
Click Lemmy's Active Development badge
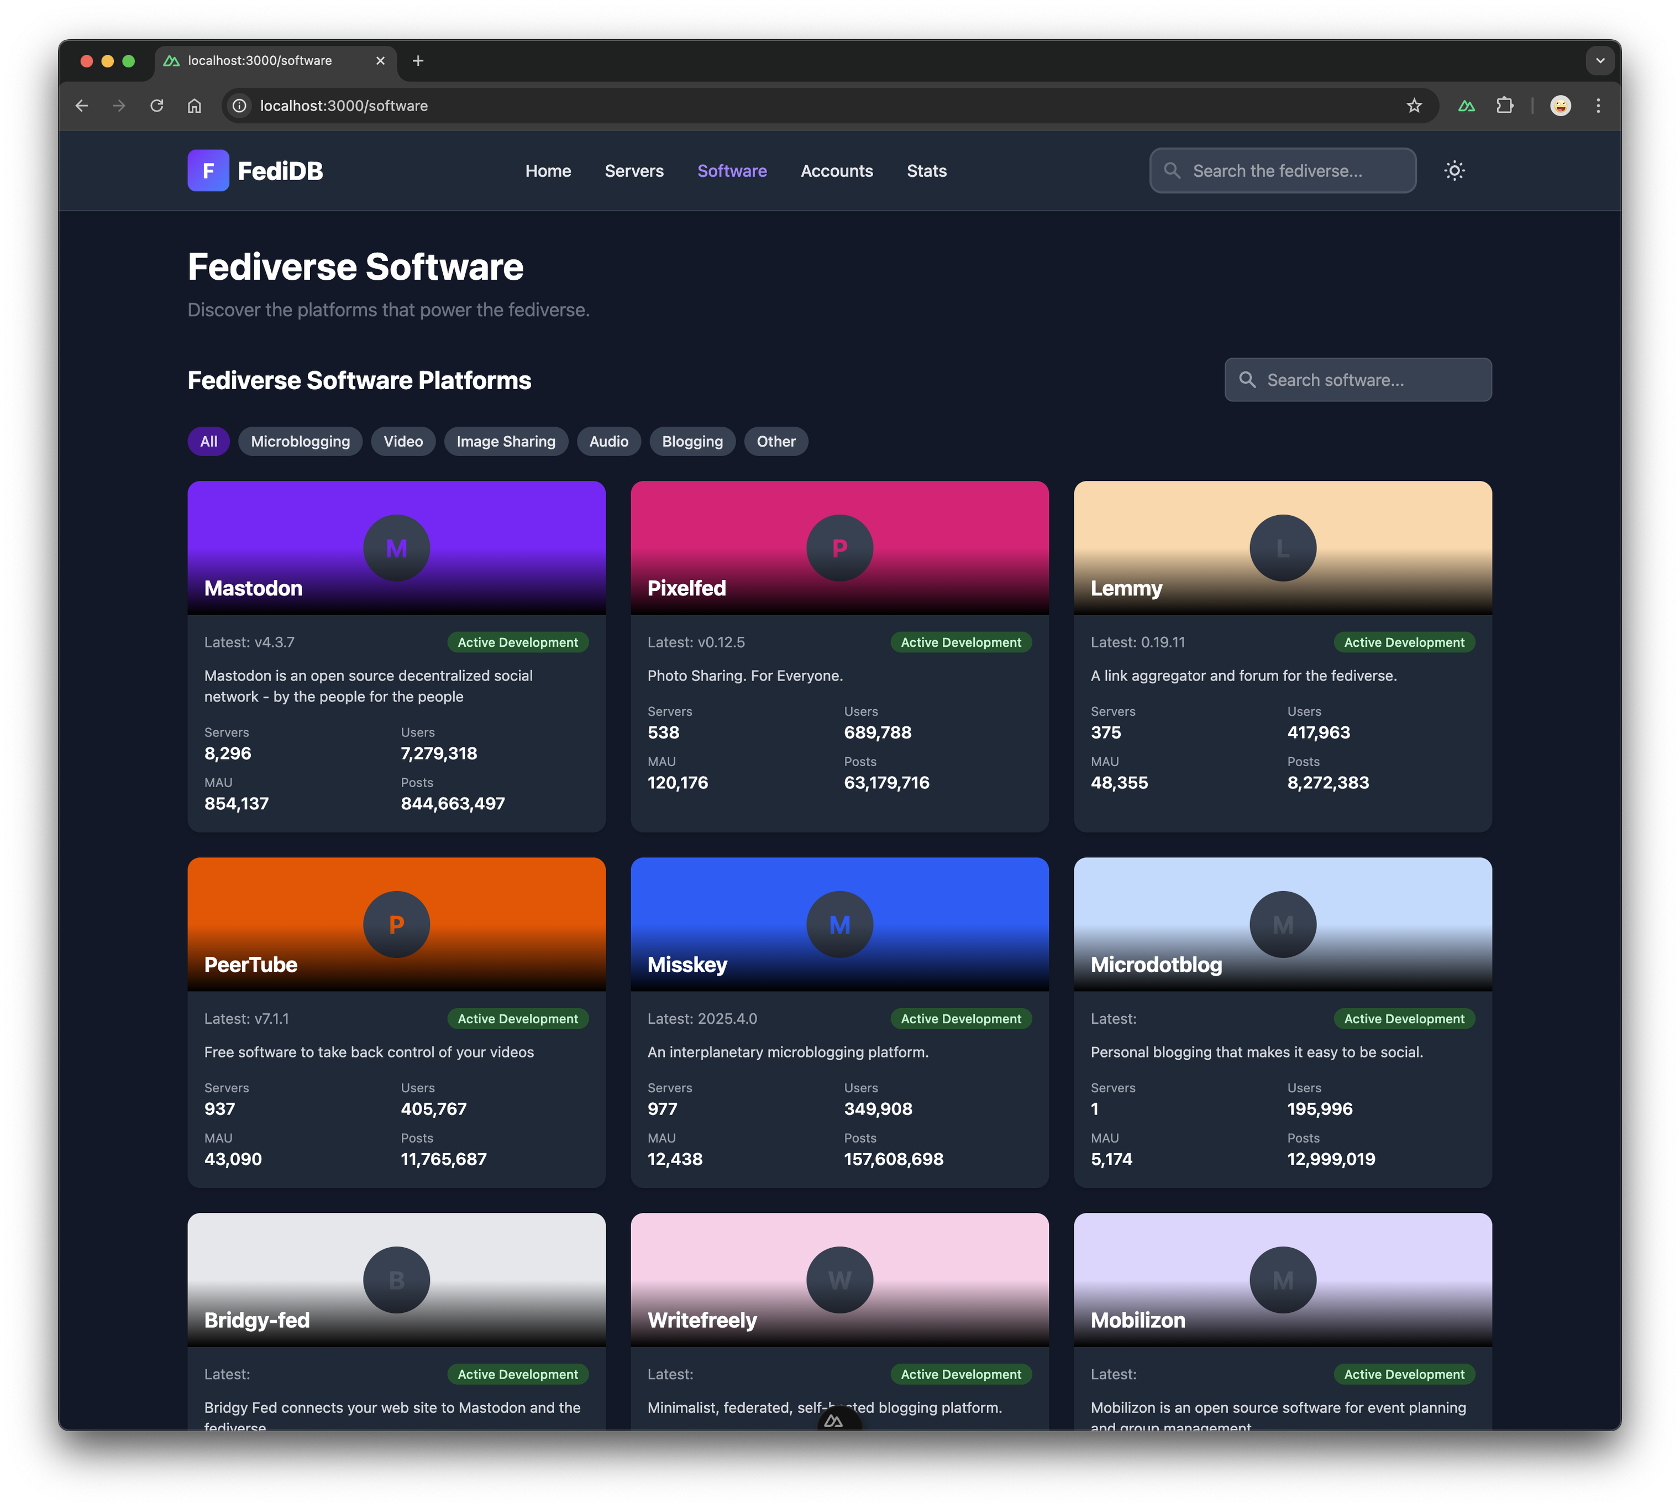[1403, 642]
